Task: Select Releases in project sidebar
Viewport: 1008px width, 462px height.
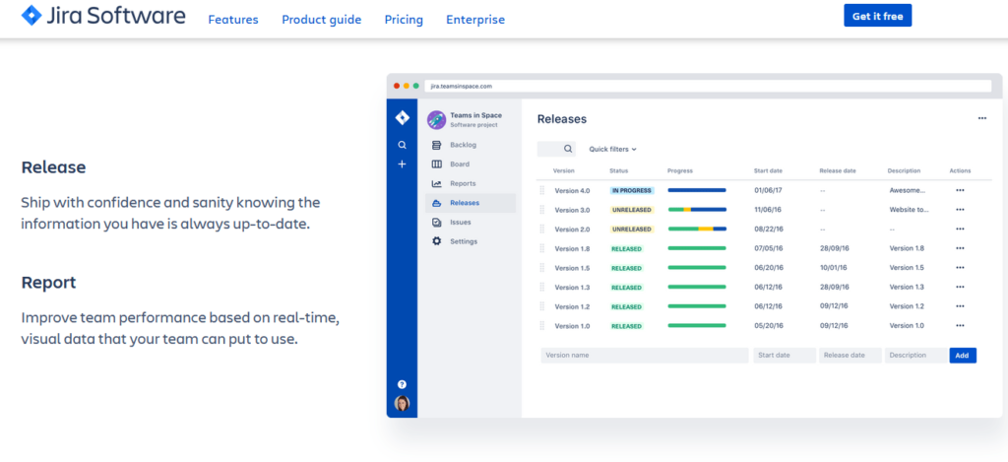Action: pos(470,203)
